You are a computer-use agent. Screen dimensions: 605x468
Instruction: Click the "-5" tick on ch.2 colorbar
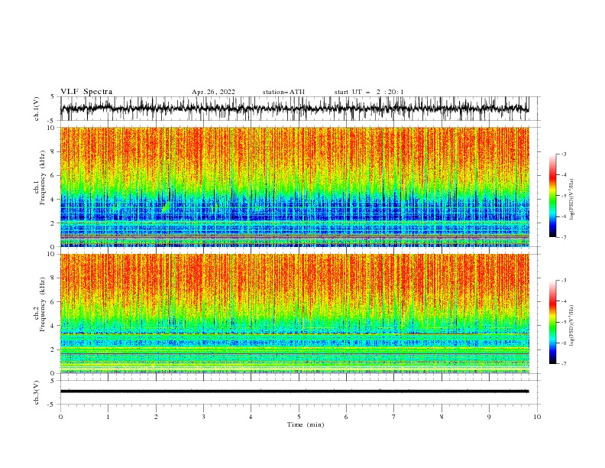tap(564, 322)
